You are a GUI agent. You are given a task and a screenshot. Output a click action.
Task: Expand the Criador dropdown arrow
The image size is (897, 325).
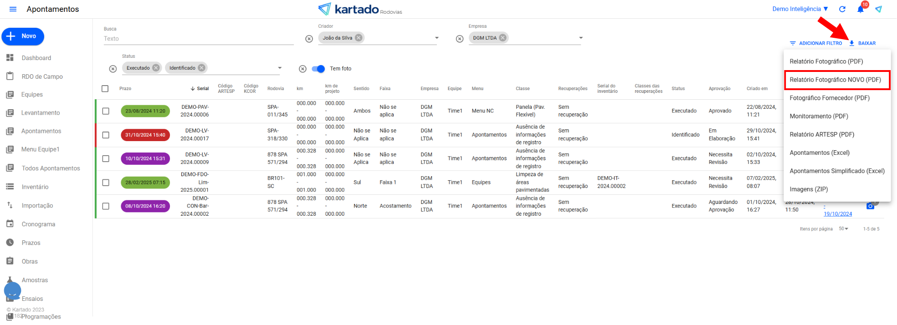436,38
